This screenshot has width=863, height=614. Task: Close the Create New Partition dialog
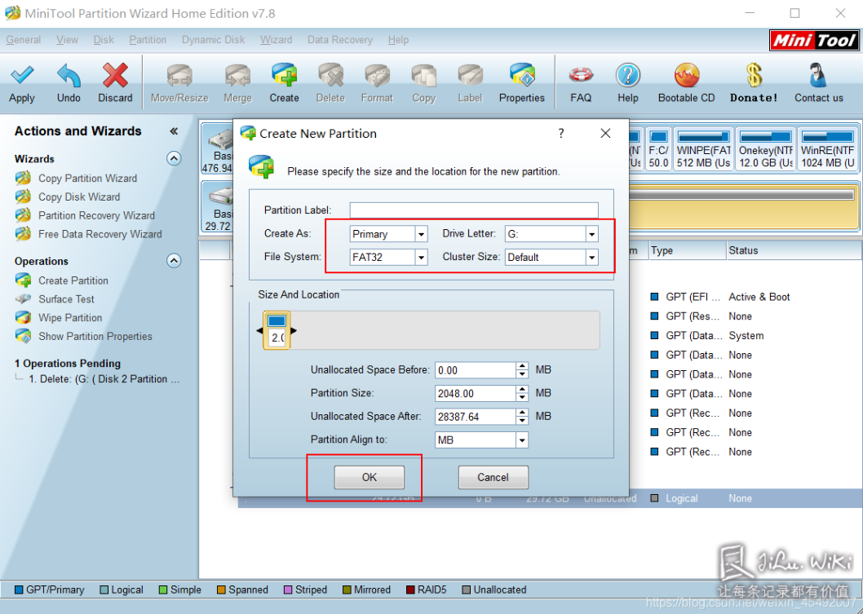pyautogui.click(x=605, y=133)
